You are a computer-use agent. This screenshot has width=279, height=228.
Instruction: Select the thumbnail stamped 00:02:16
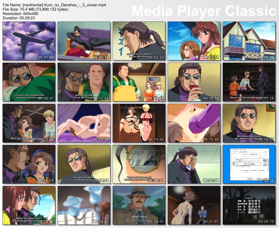pyautogui.click(x=84, y=41)
